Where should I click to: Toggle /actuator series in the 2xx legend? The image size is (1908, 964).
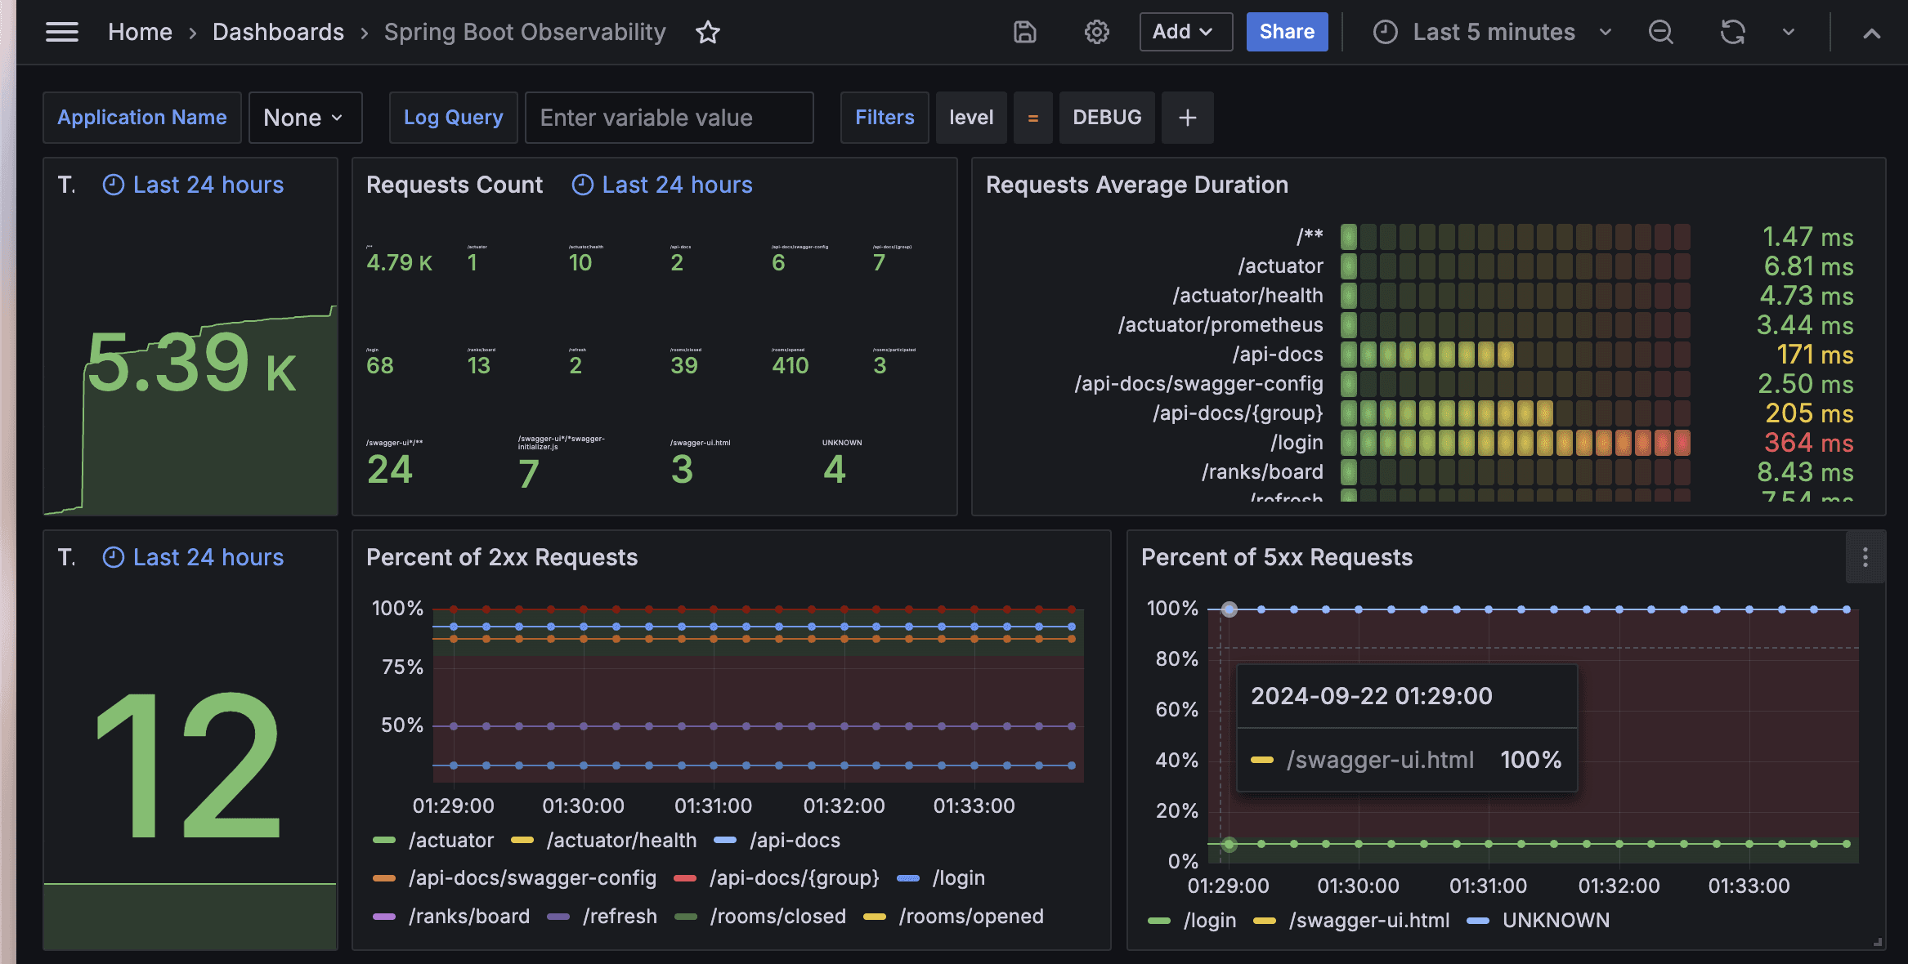point(450,840)
